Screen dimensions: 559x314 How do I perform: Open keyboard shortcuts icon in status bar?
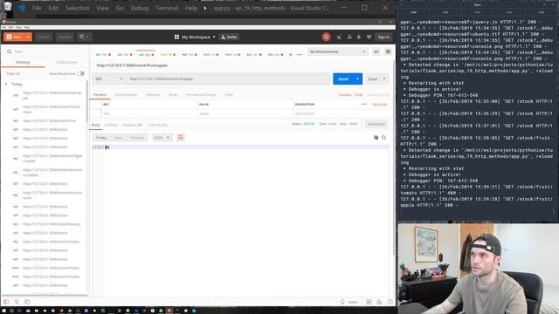(379, 302)
